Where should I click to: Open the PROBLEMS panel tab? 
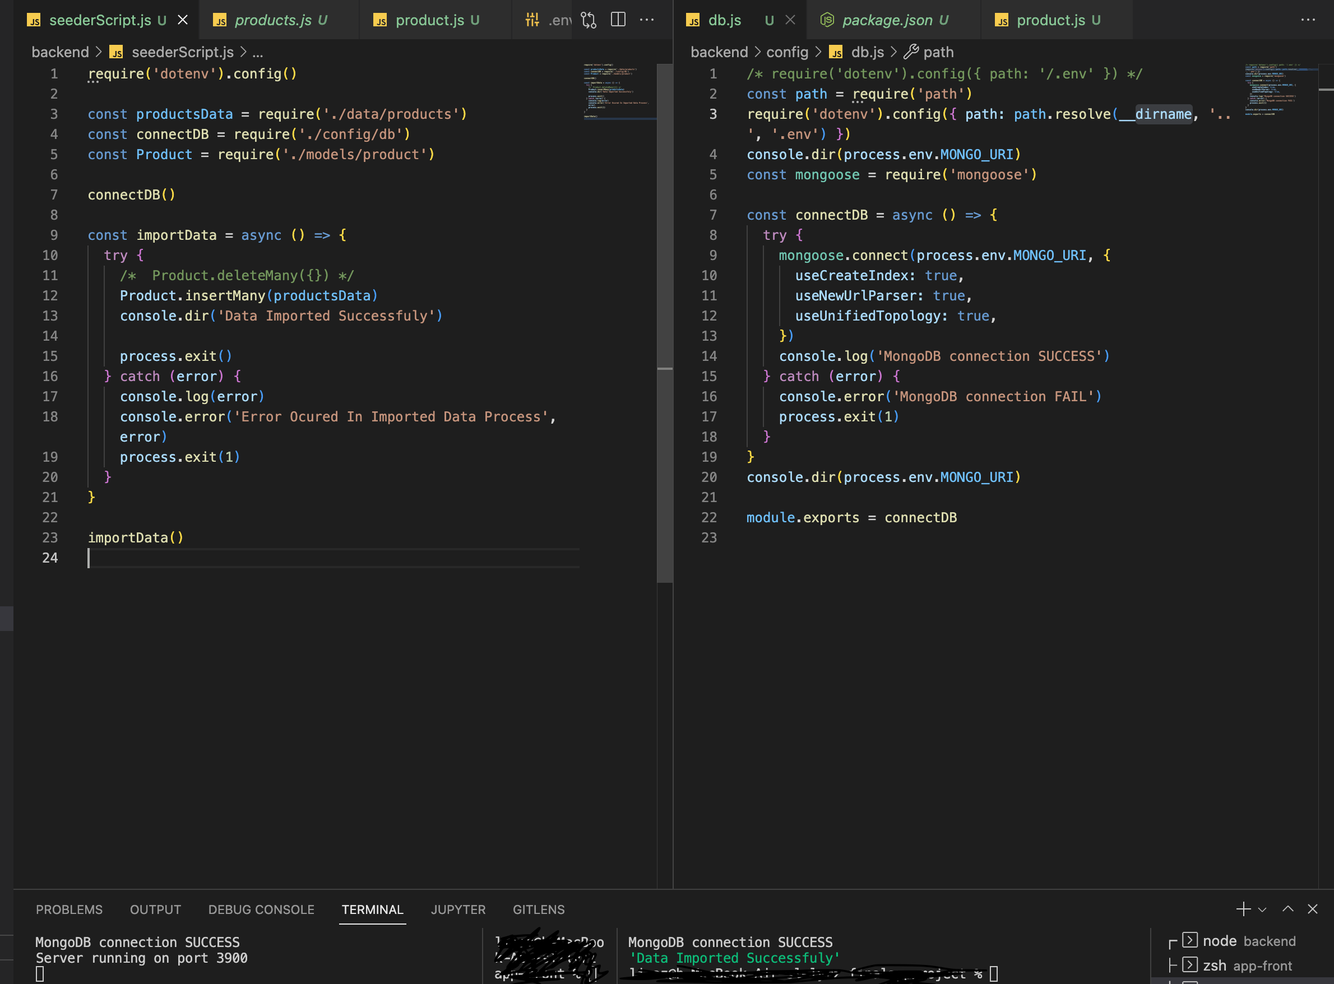point(69,909)
